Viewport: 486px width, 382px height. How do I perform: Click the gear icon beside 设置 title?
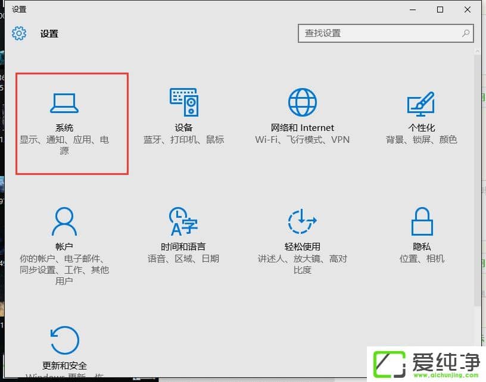[18, 33]
